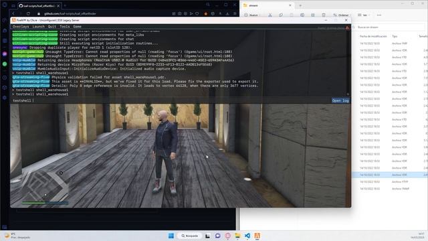Open the Tools menu in FiveM
Screen dimensions: 428x241
pos(65,27)
